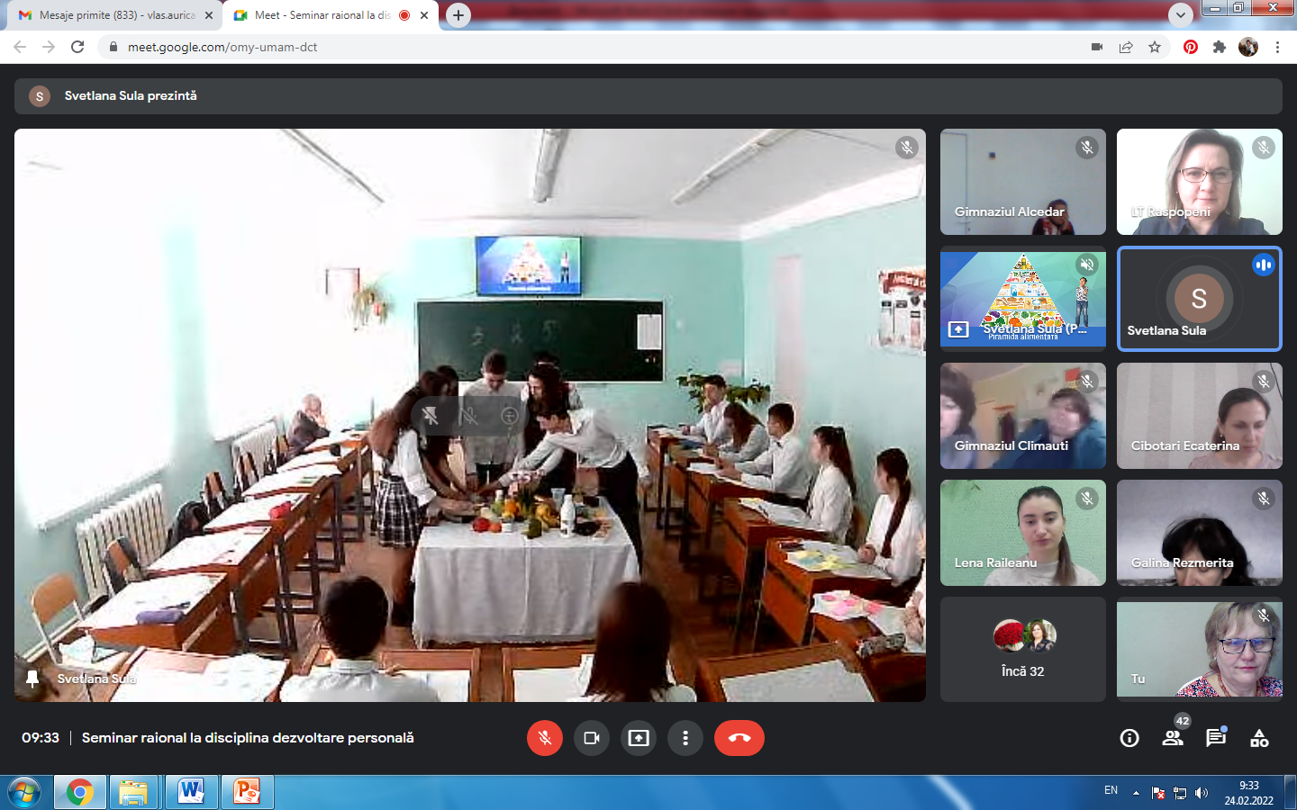Open the meeting details info icon
Viewport: 1297px width, 810px height.
pyautogui.click(x=1129, y=738)
